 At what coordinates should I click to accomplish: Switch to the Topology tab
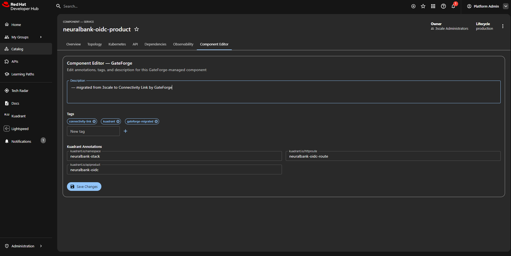[95, 44]
